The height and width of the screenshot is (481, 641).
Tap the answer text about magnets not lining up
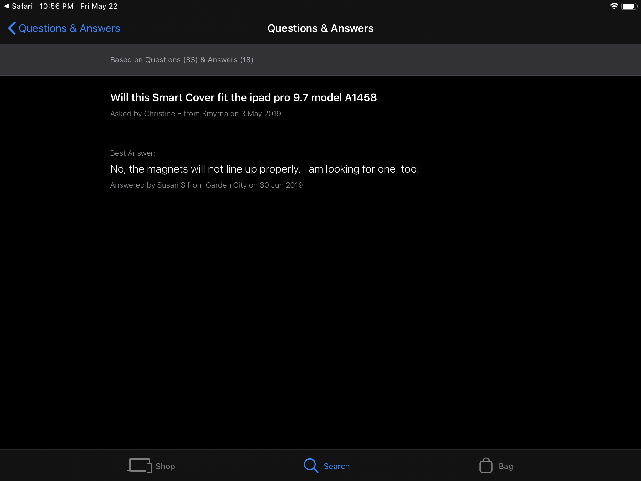click(x=264, y=169)
